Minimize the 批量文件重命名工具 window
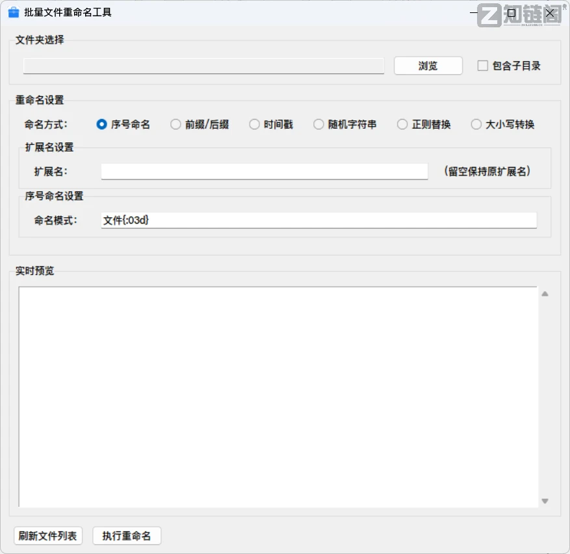This screenshot has width=570, height=554. pos(473,12)
